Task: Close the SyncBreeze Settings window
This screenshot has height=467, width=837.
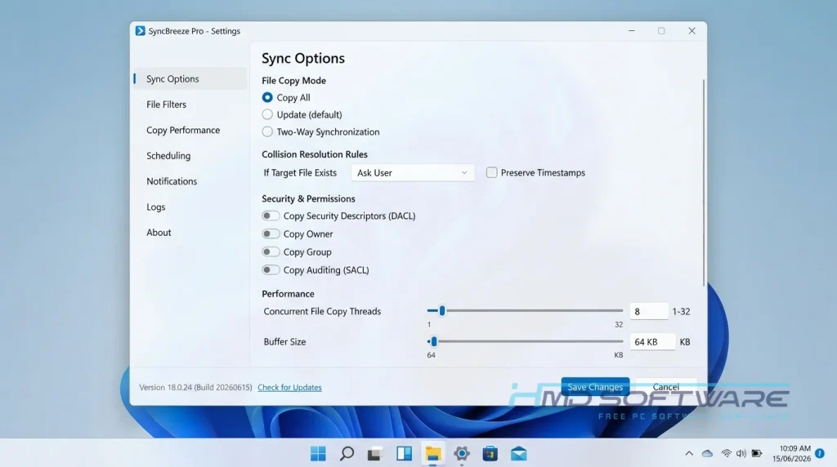Action: point(692,31)
